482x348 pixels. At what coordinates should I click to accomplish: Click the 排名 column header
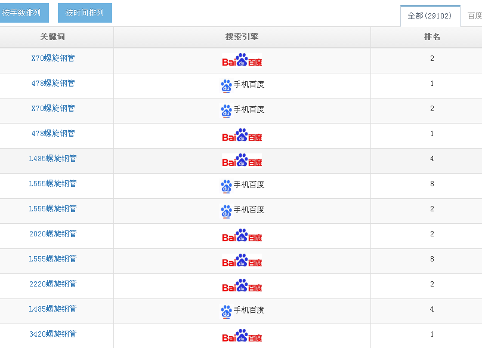(x=432, y=37)
